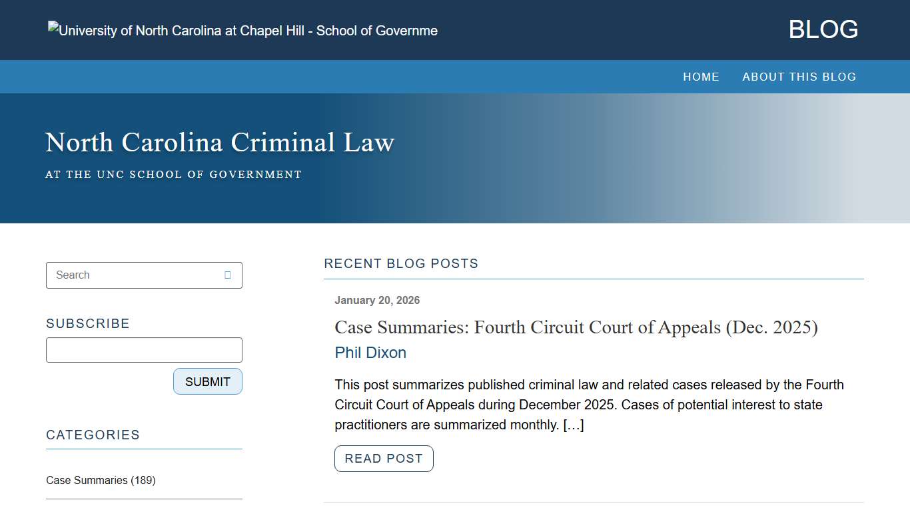910x512 pixels.
Task: Open the Fourth Circuit case summaries post
Action: [576, 327]
